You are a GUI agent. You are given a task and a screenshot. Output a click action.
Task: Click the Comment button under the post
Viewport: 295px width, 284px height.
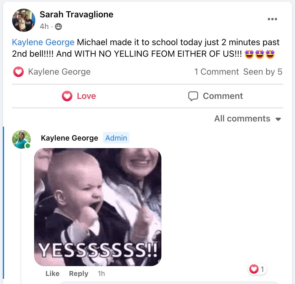(x=215, y=96)
